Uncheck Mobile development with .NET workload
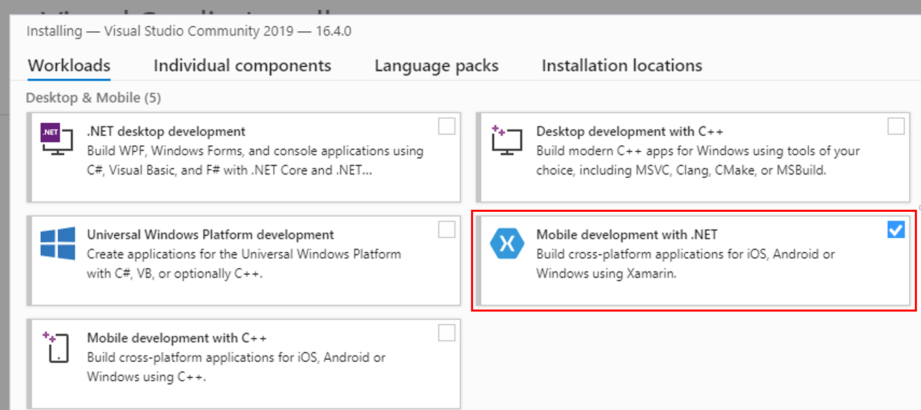 (x=896, y=229)
